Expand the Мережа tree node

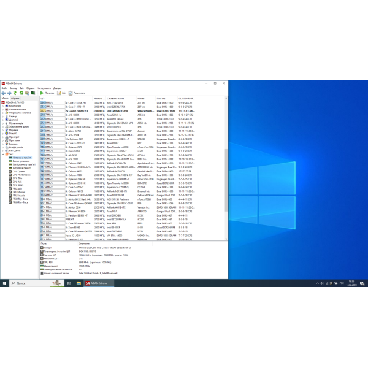(3, 130)
